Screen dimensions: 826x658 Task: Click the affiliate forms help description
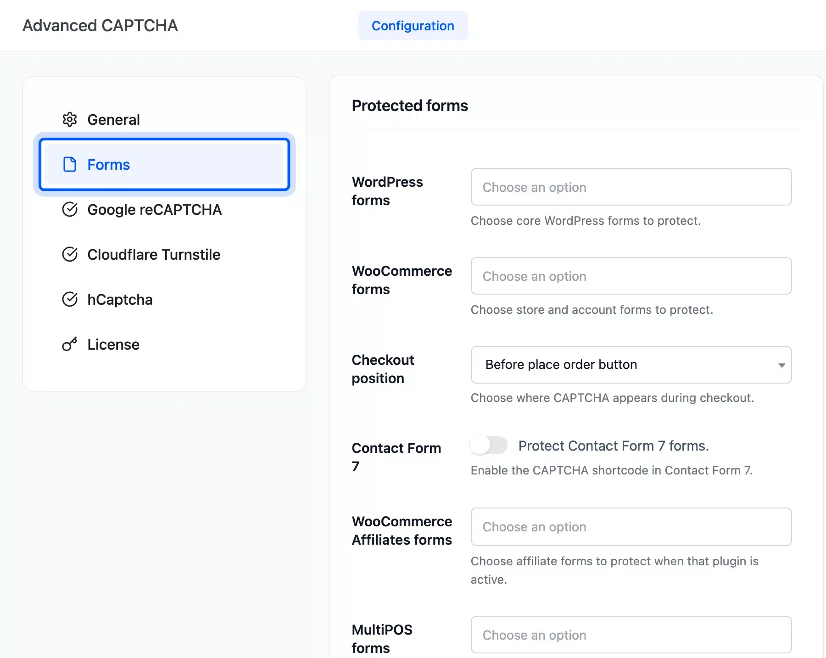pos(614,570)
